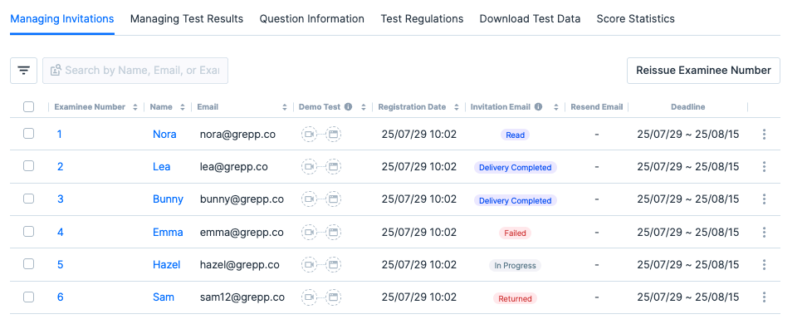Sort by Email column arrows
Image resolution: width=807 pixels, height=329 pixels.
pos(285,107)
